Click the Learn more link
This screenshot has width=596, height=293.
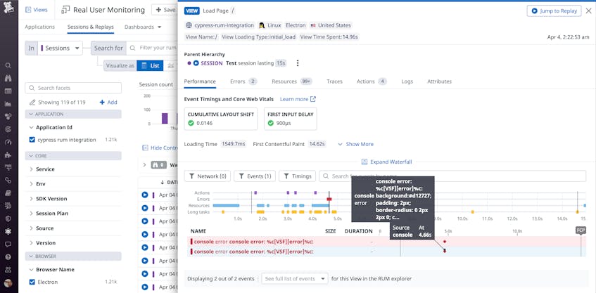pos(294,99)
